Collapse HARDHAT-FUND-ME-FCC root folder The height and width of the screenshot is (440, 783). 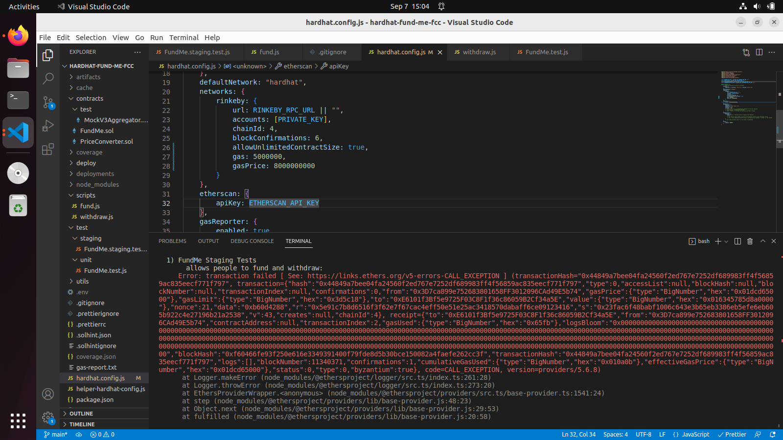point(104,66)
